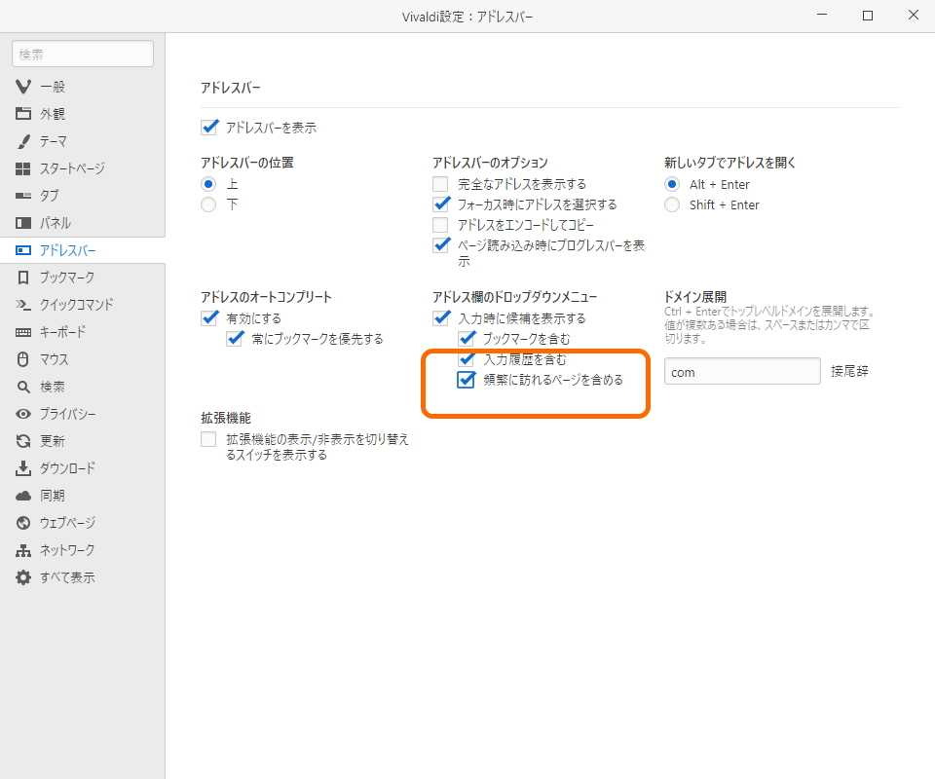The image size is (935, 779).
Task: Disable 頻繁に訪れるページを含める
Action: (467, 380)
